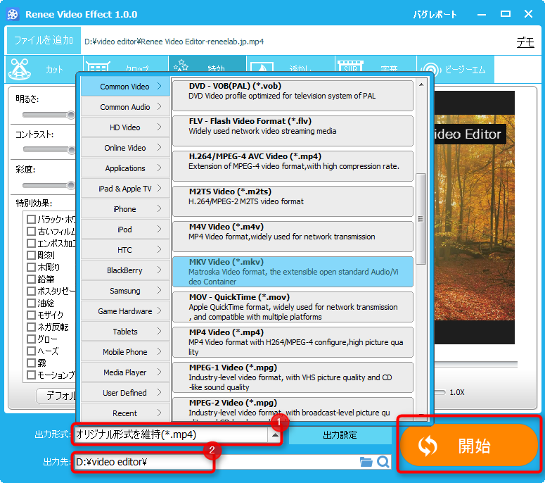The image size is (545, 483).
Task: Open the Subtitle SUB icon
Action: (350, 66)
